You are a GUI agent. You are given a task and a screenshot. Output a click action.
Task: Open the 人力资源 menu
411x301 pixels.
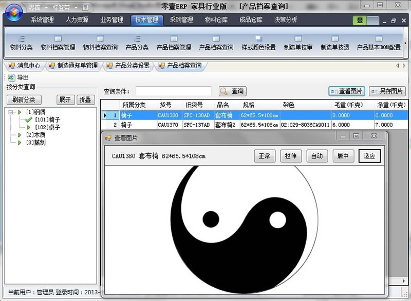click(77, 19)
